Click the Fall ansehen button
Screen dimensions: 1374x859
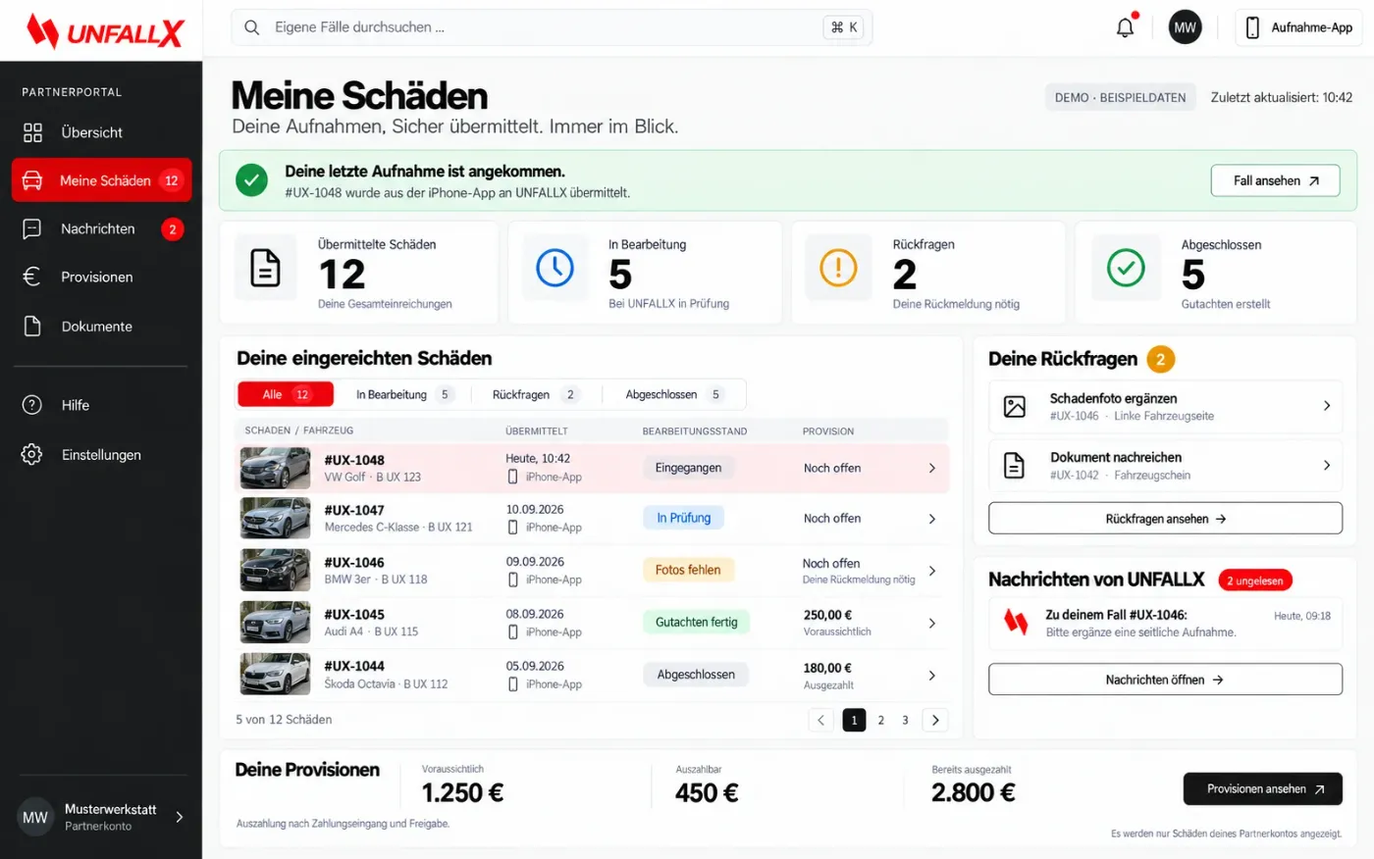pyautogui.click(x=1275, y=180)
